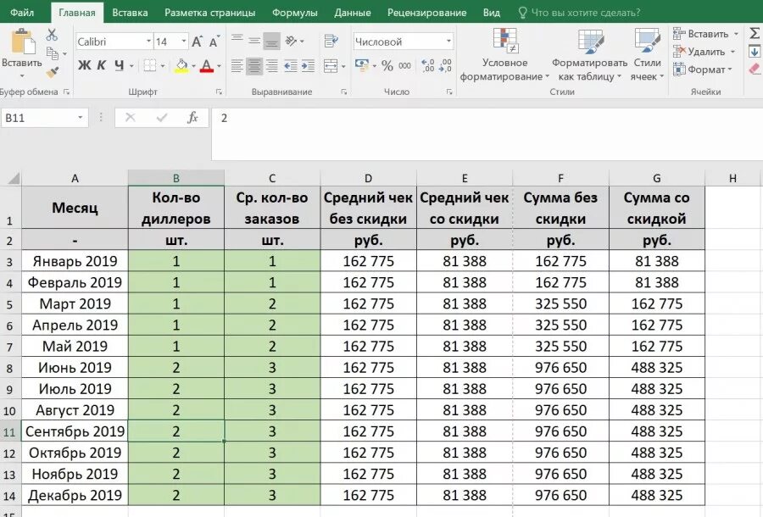Click the Insert Function fx icon
This screenshot has height=517, width=763.
pos(192,117)
